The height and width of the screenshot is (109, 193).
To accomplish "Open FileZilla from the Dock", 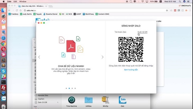I will tap(3, 88).
